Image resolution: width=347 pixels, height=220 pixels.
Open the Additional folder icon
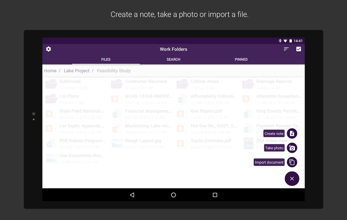point(51,84)
